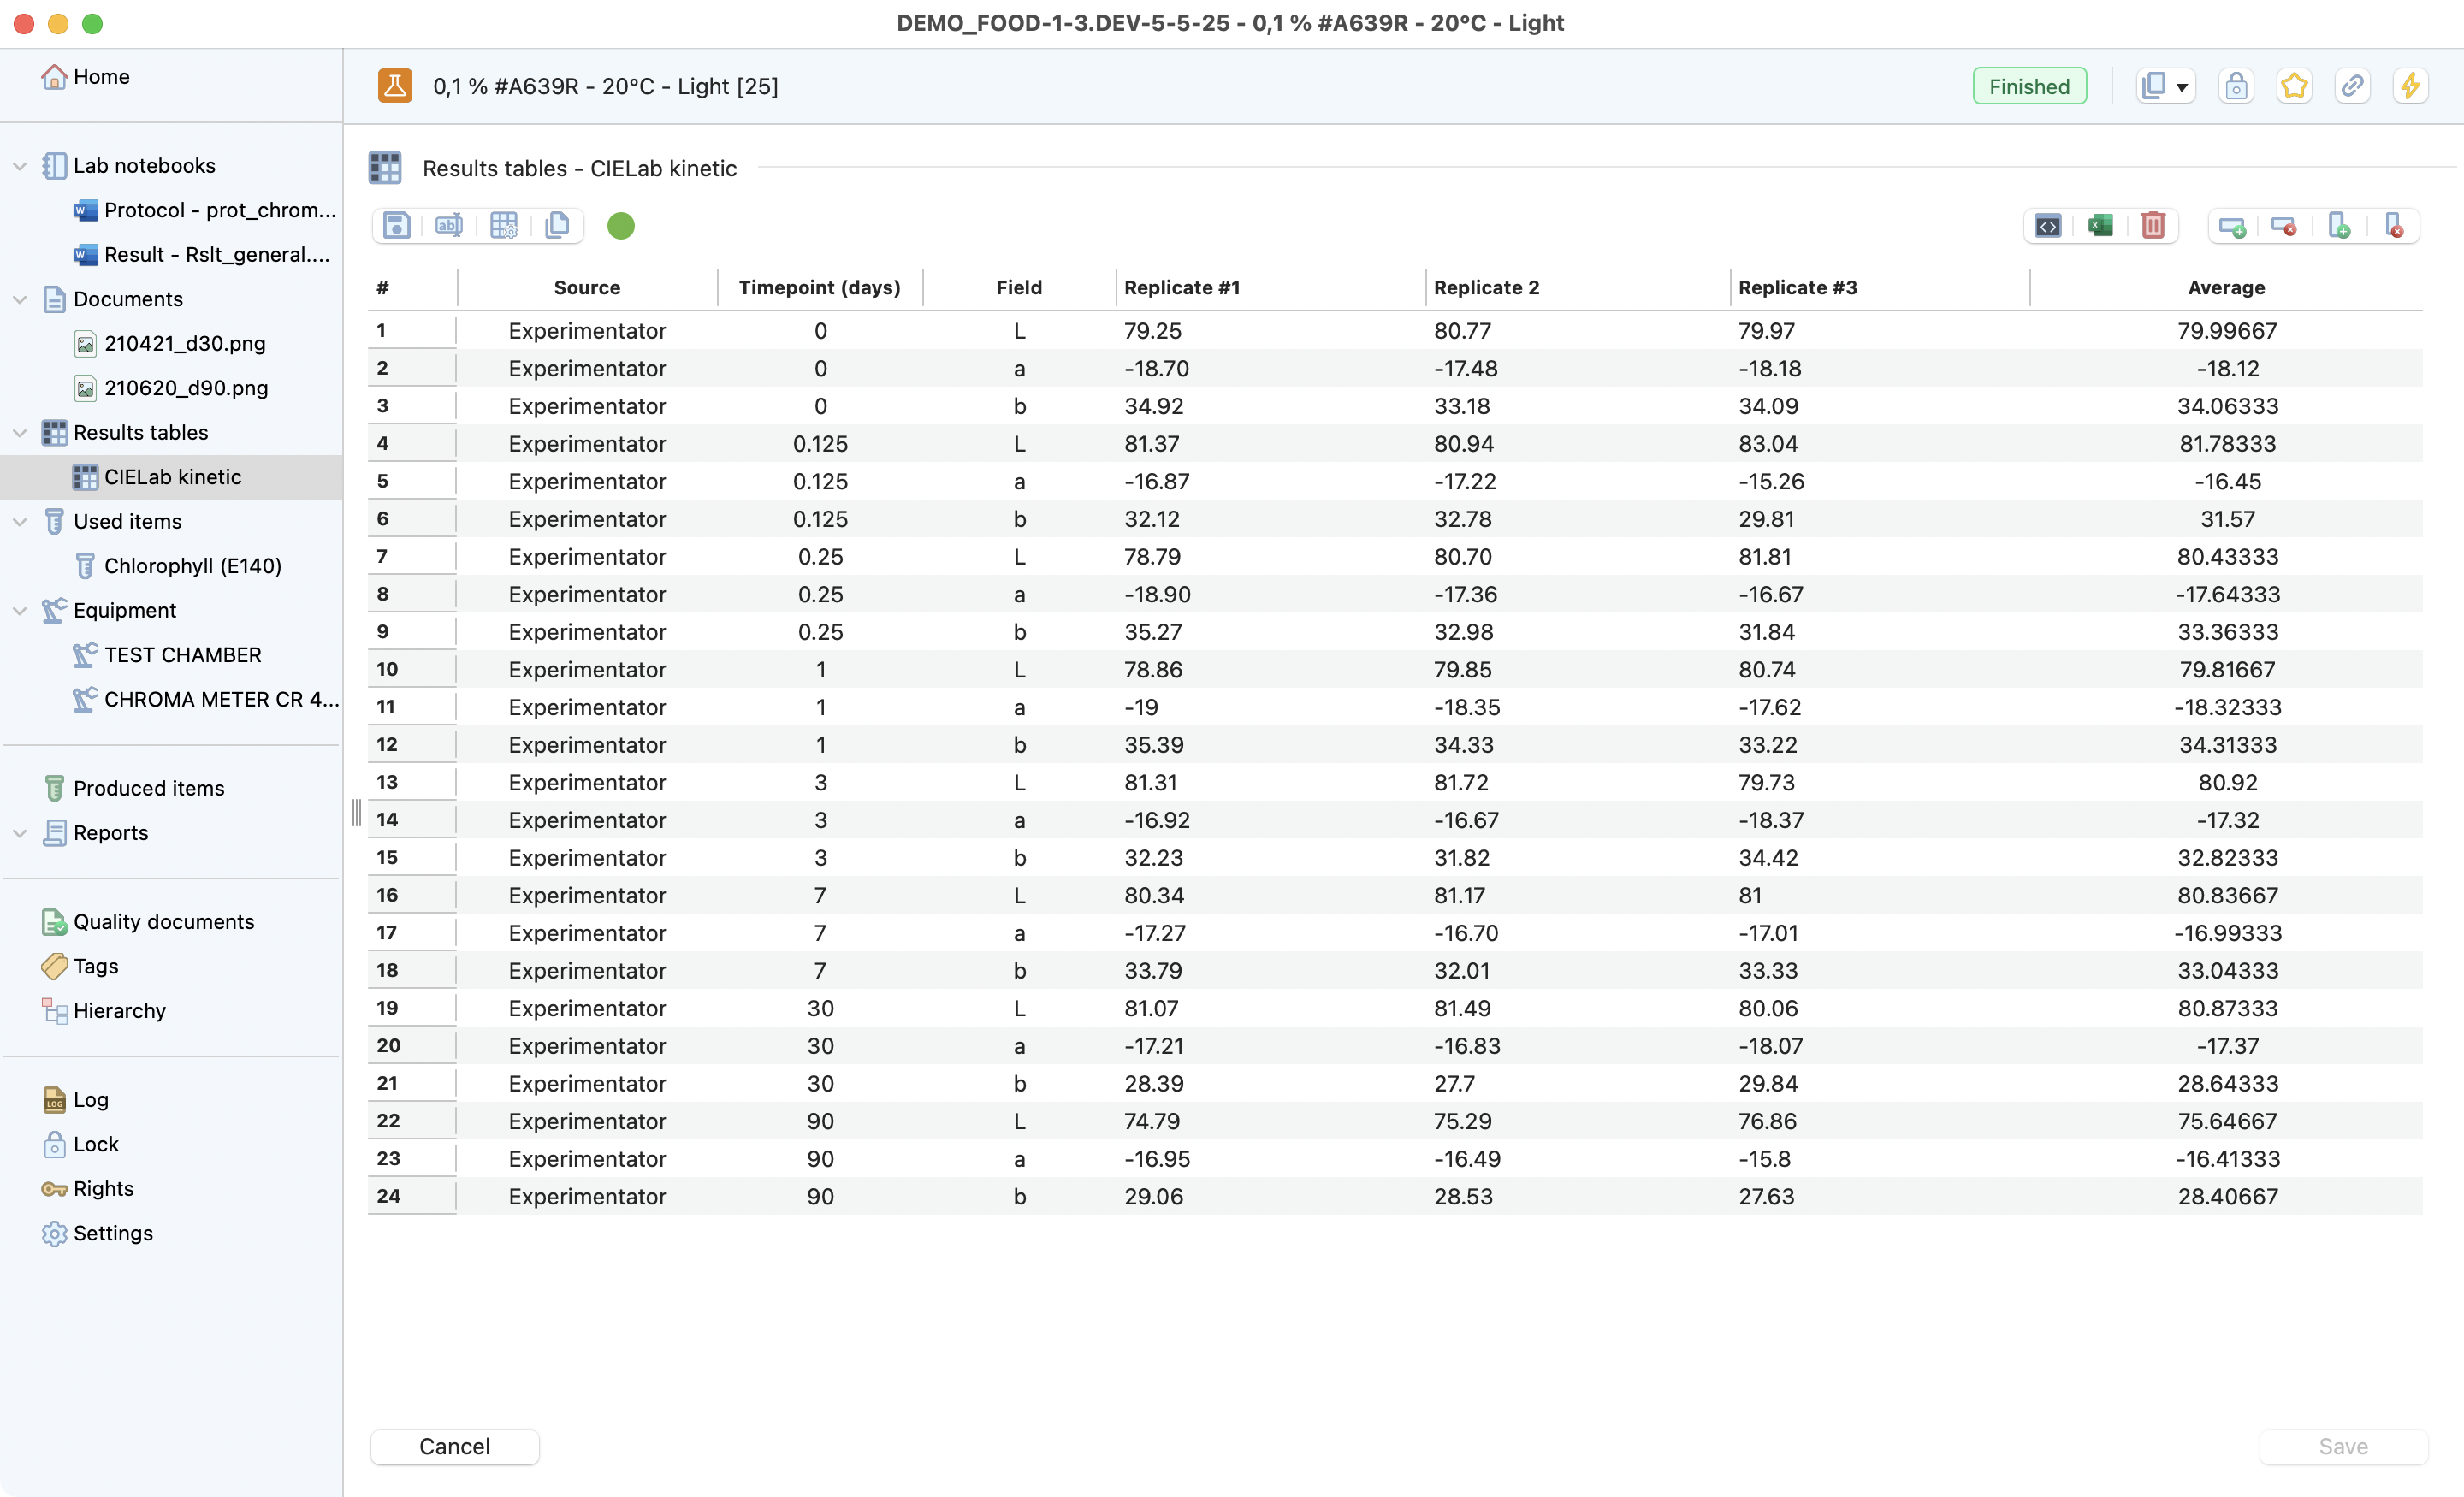Toggle the favorite star icon
This screenshot has height=1497, width=2464.
2294,86
